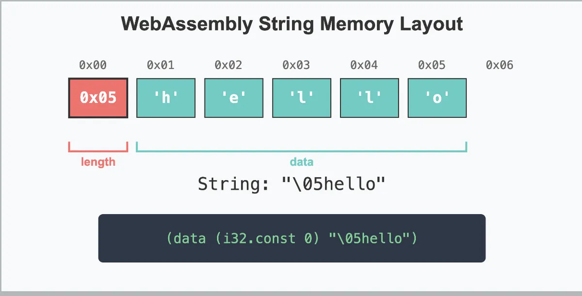The image size is (582, 296).
Task: Select the 0x04 address label
Action: (x=364, y=65)
